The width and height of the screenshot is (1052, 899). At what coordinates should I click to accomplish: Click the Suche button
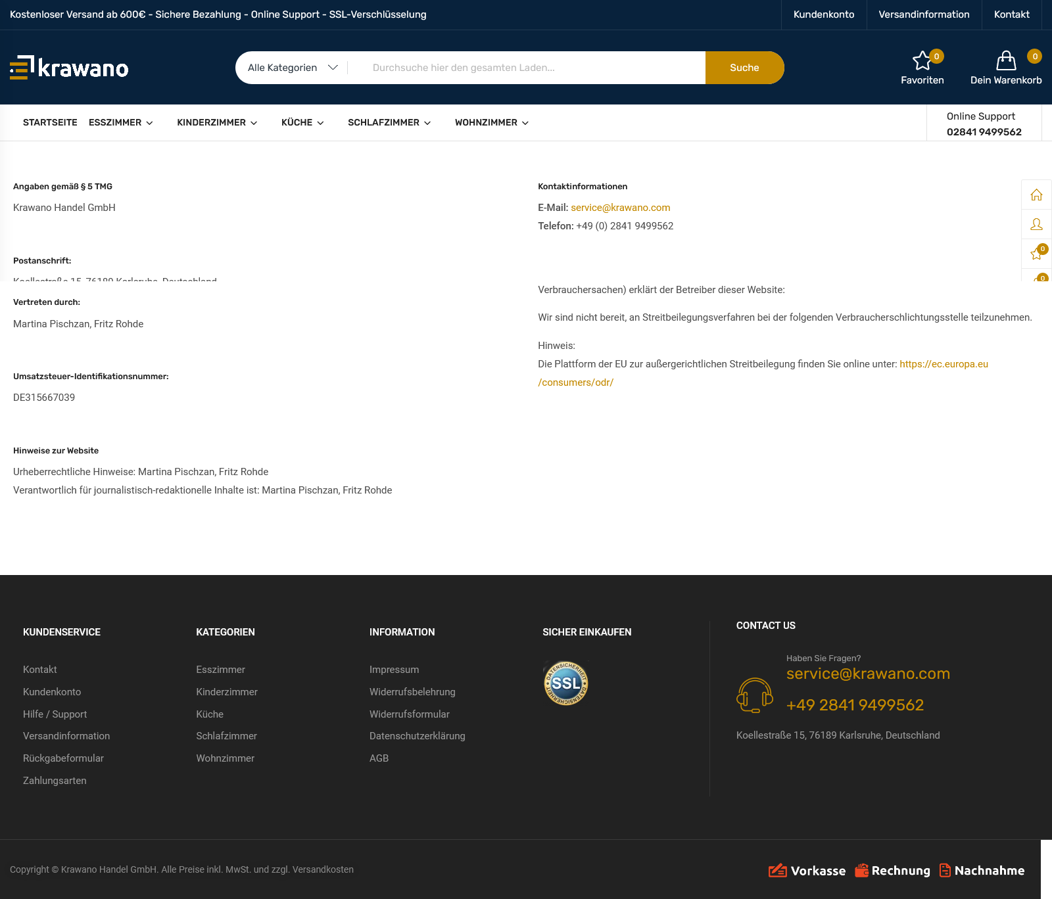[x=744, y=68]
